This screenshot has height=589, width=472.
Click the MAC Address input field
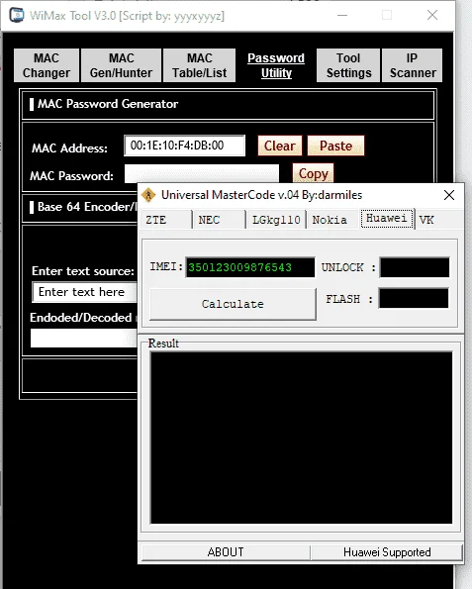pyautogui.click(x=185, y=146)
